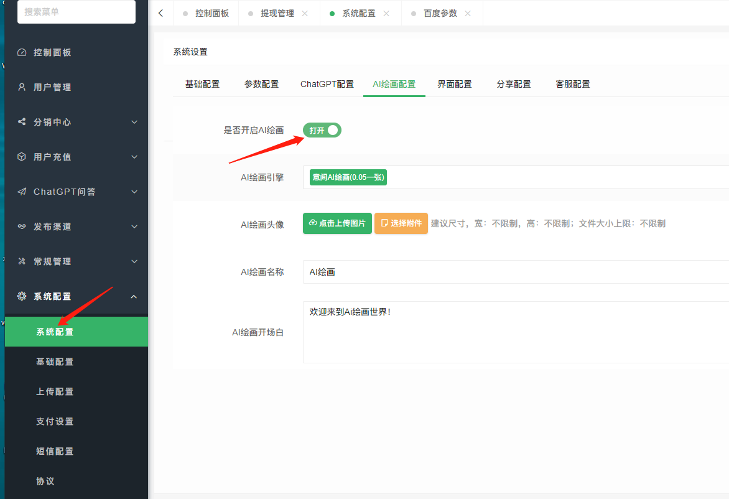Screen dimensions: 729x499
Task: Open the 界面配置 tab
Action: pyautogui.click(x=454, y=84)
